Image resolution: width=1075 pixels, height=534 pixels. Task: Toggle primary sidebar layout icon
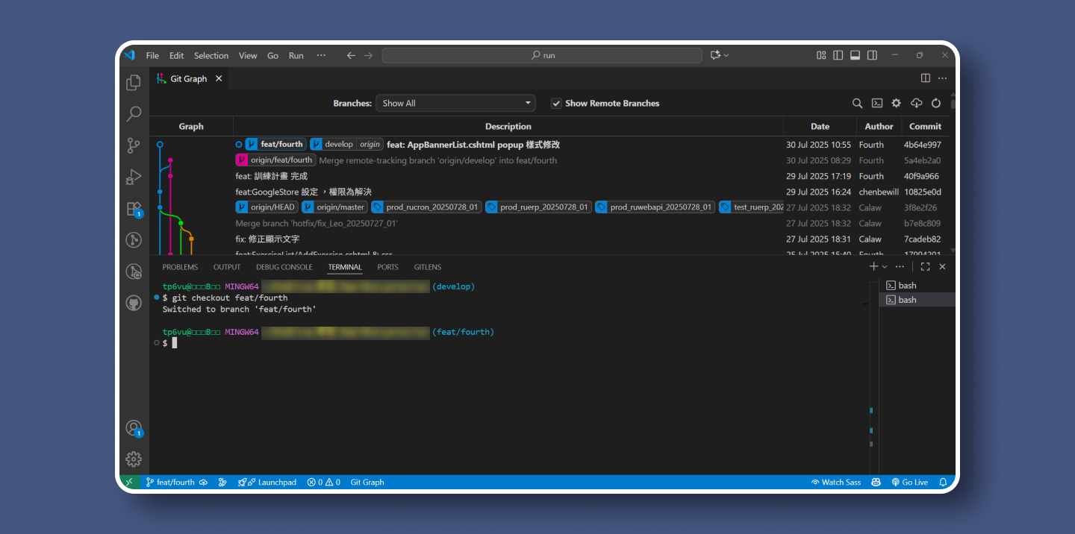tap(838, 55)
